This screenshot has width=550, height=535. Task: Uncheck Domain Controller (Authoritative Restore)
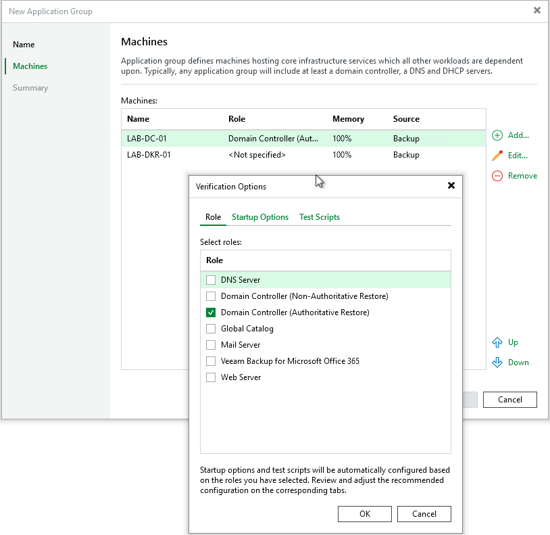211,312
